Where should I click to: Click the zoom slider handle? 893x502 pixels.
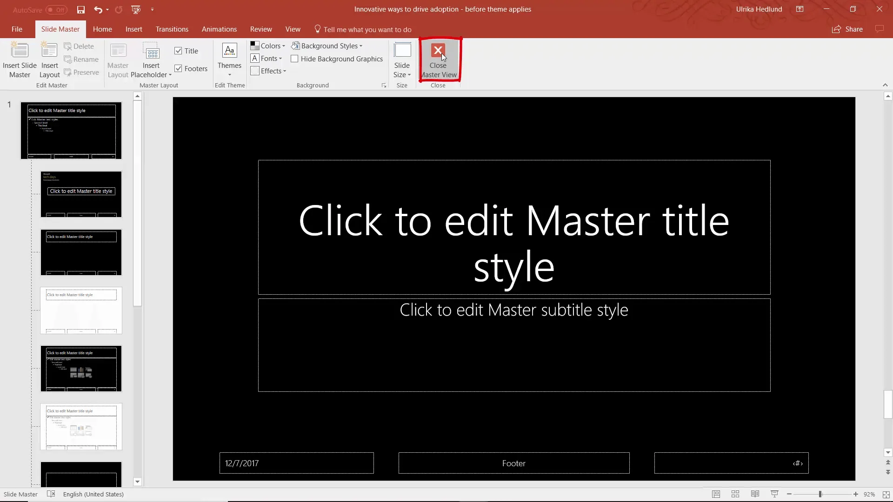820,494
